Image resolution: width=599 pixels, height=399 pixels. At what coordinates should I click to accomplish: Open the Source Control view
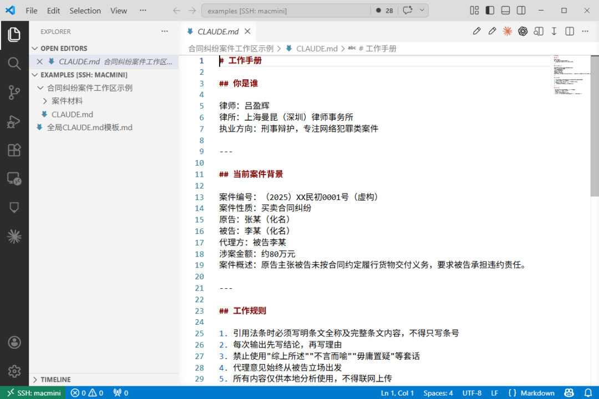[14, 93]
